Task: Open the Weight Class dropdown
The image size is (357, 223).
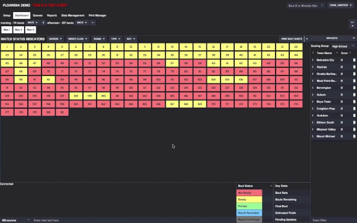Action: pyautogui.click(x=77, y=39)
